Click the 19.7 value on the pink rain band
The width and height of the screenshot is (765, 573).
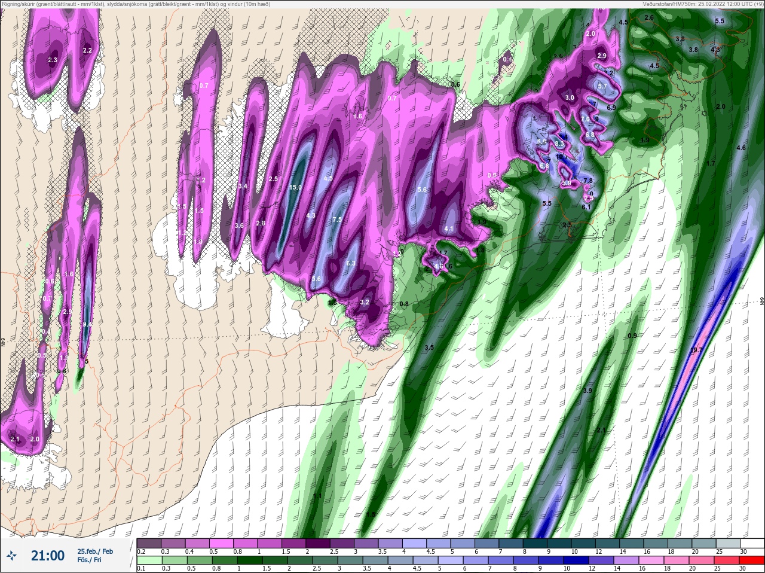[x=696, y=350]
